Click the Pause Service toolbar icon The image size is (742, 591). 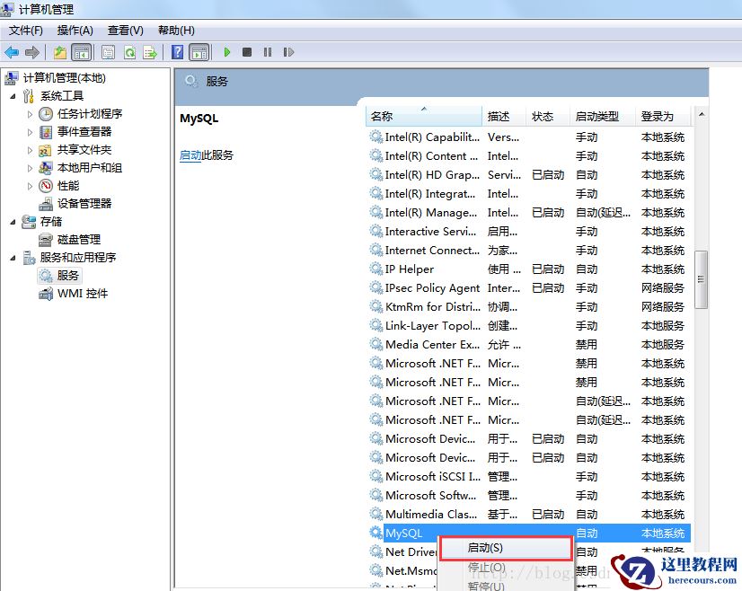coord(266,52)
